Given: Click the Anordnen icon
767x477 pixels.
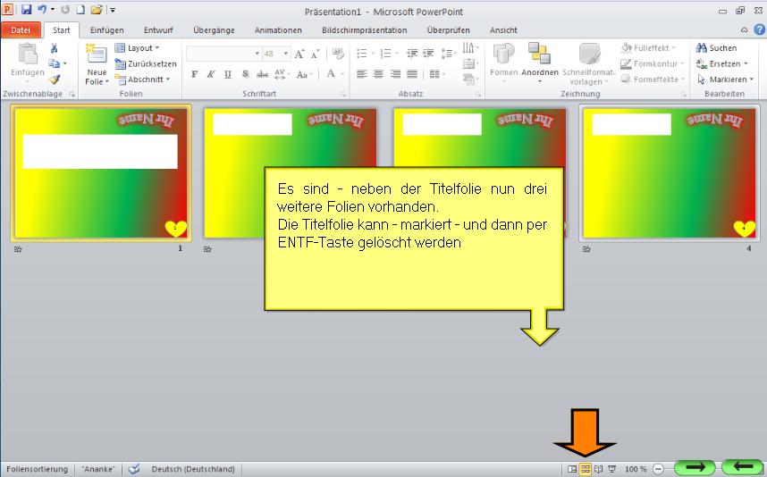Looking at the screenshot, I should click(539, 57).
